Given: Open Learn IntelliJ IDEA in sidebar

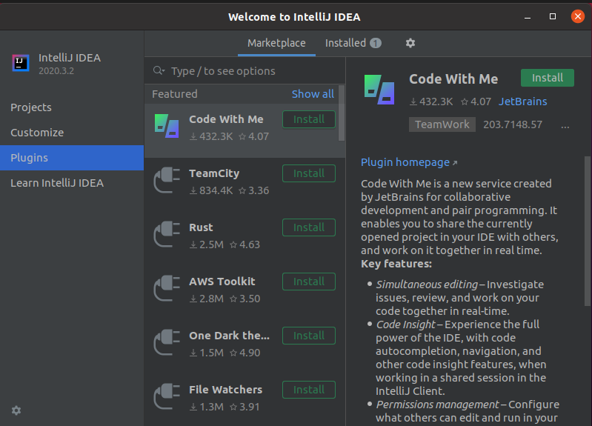Looking at the screenshot, I should point(72,183).
